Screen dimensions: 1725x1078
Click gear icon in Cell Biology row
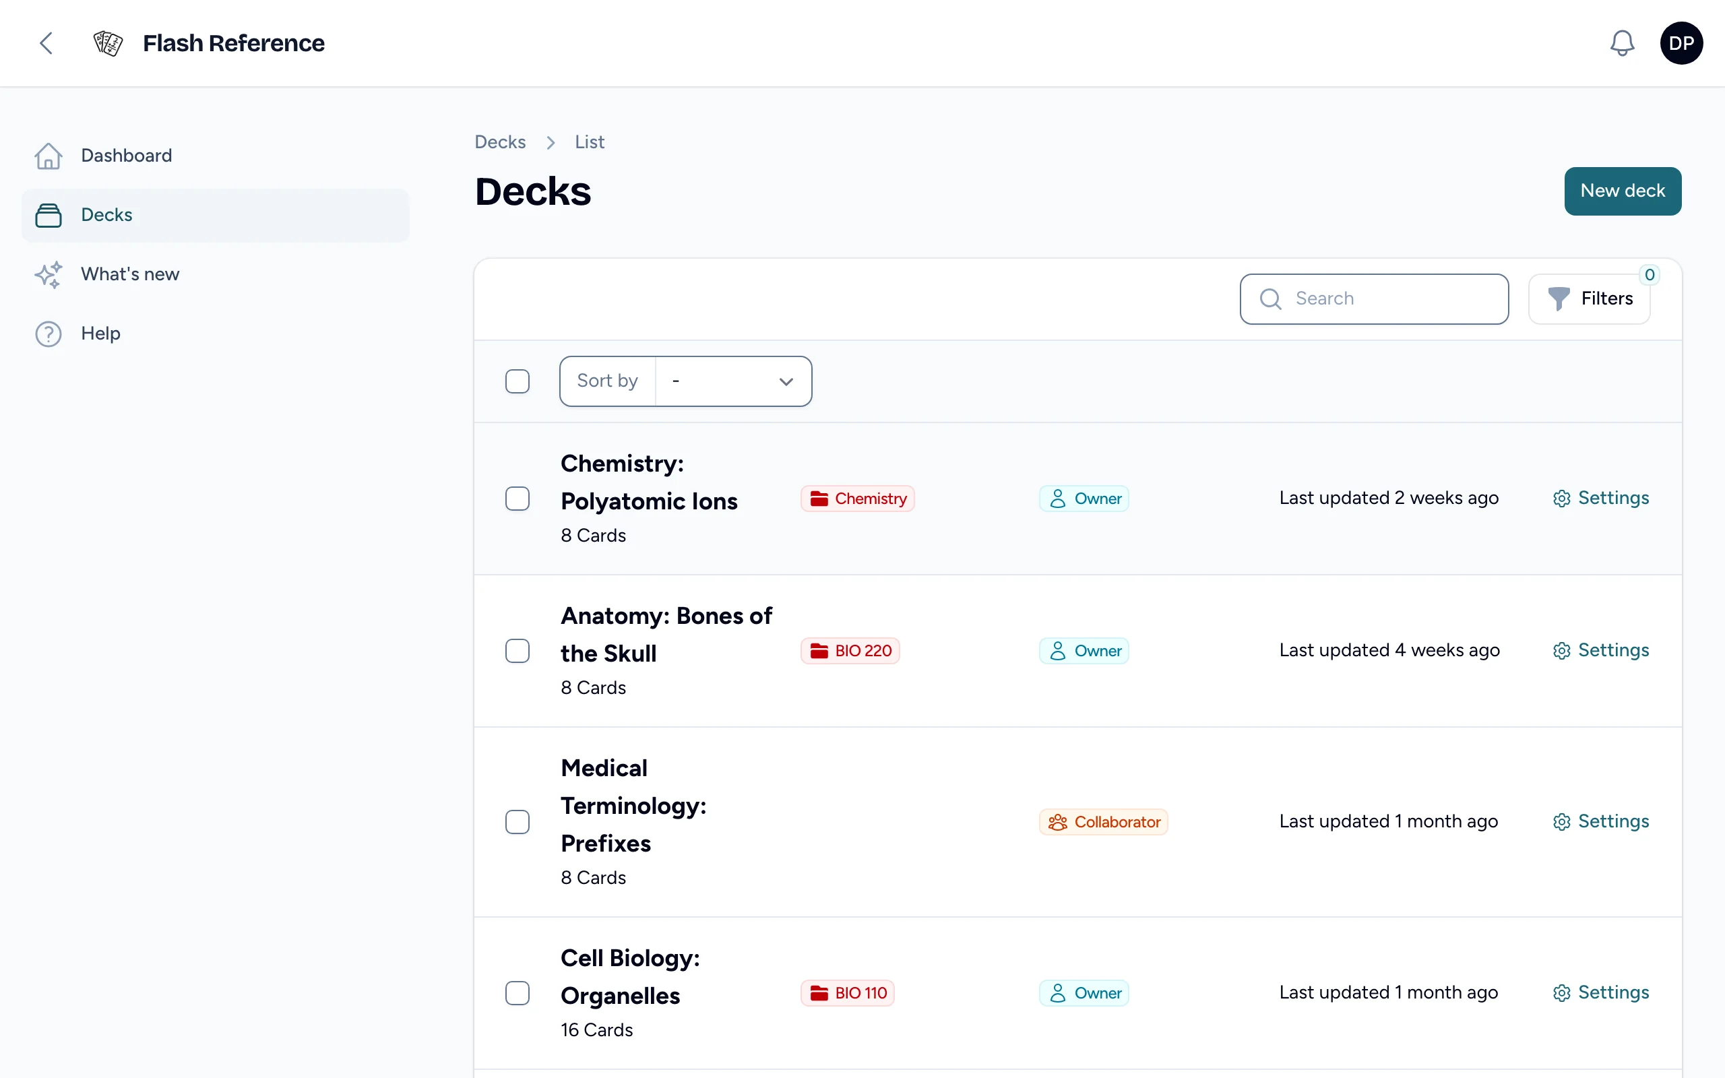coord(1561,993)
